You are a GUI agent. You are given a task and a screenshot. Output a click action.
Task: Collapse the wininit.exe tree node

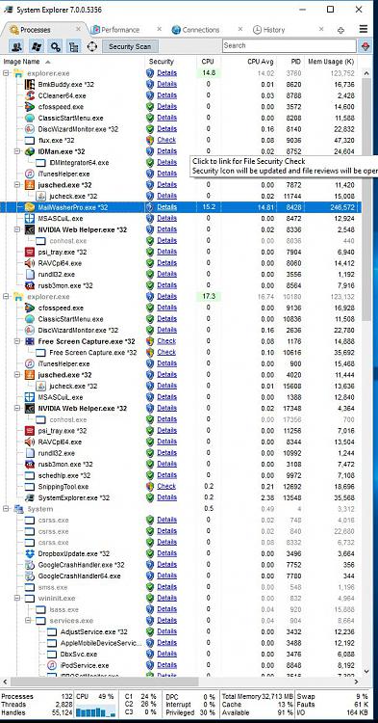[17, 598]
